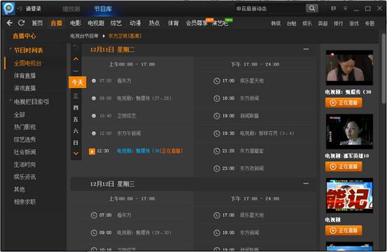This screenshot has height=252, width=387.
Task: Click the refresh icon beside back arrow
Action: (x=22, y=23)
